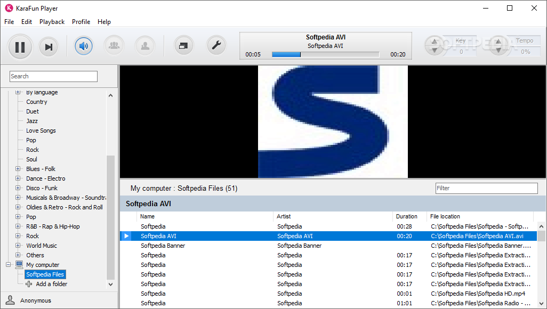Click the Search input field
547x309 pixels.
[x=53, y=76]
